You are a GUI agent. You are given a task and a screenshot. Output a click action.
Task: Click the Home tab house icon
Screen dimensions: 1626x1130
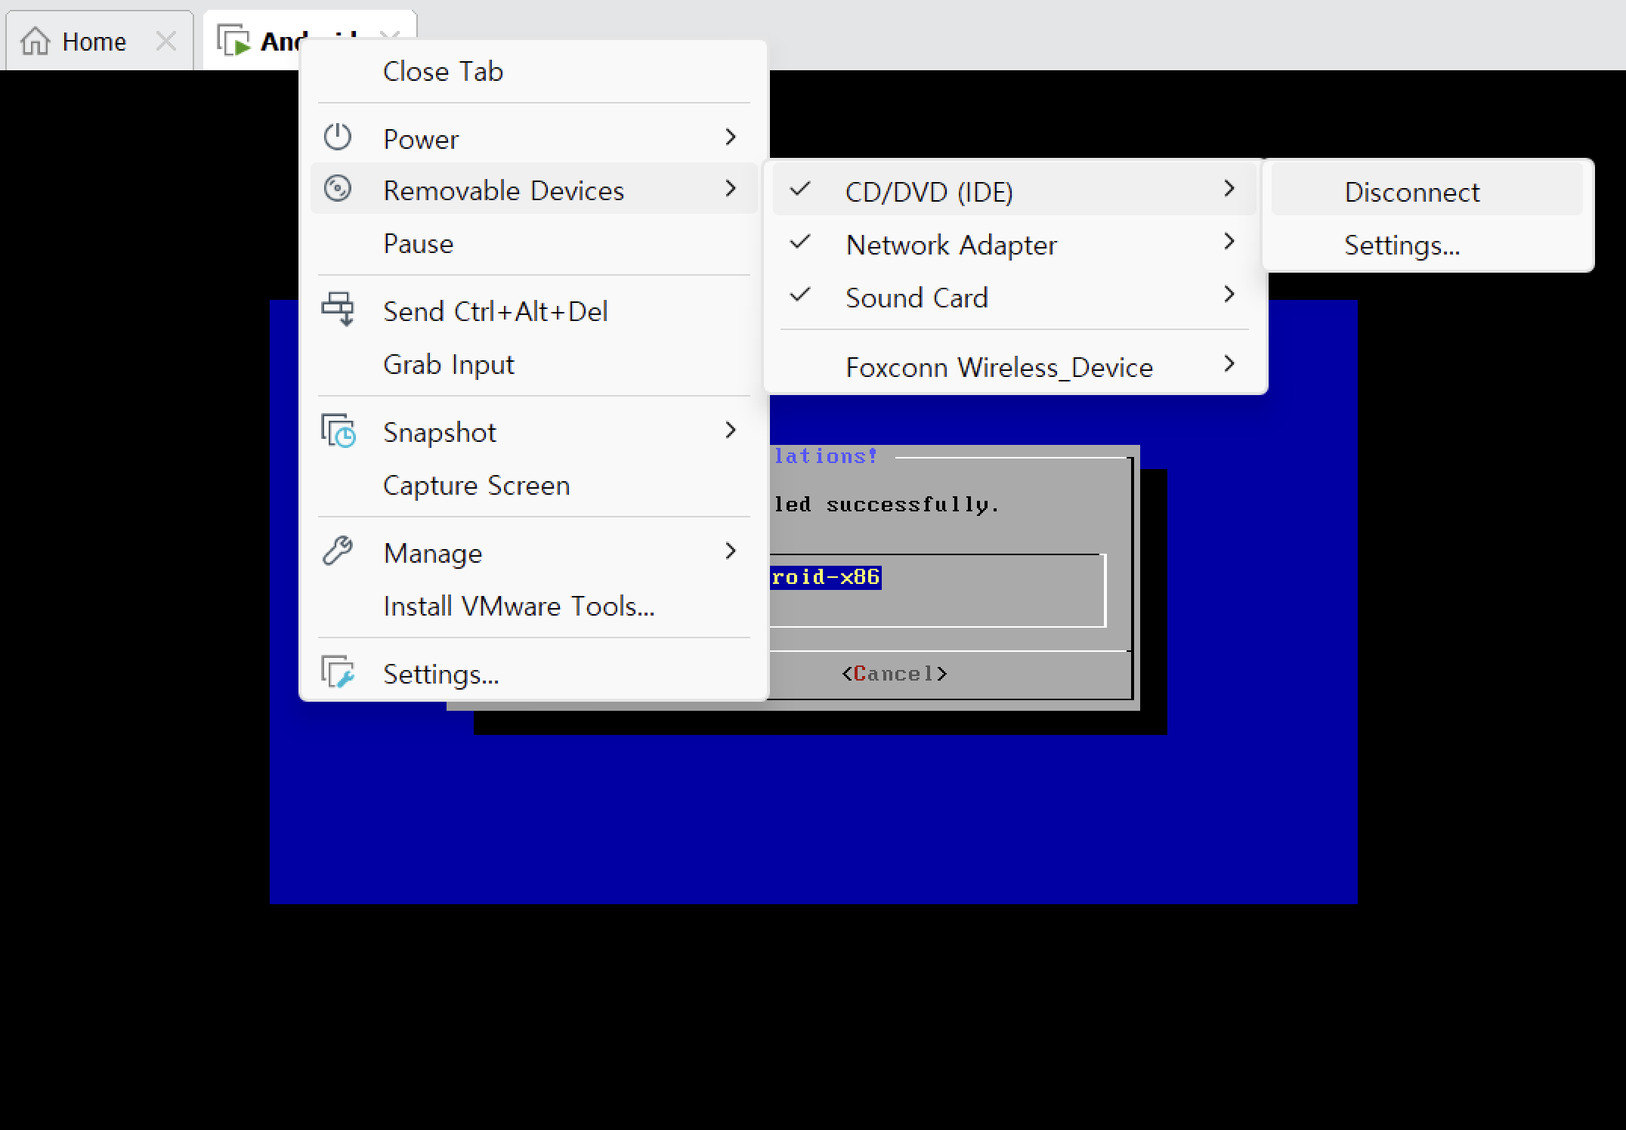click(x=36, y=41)
